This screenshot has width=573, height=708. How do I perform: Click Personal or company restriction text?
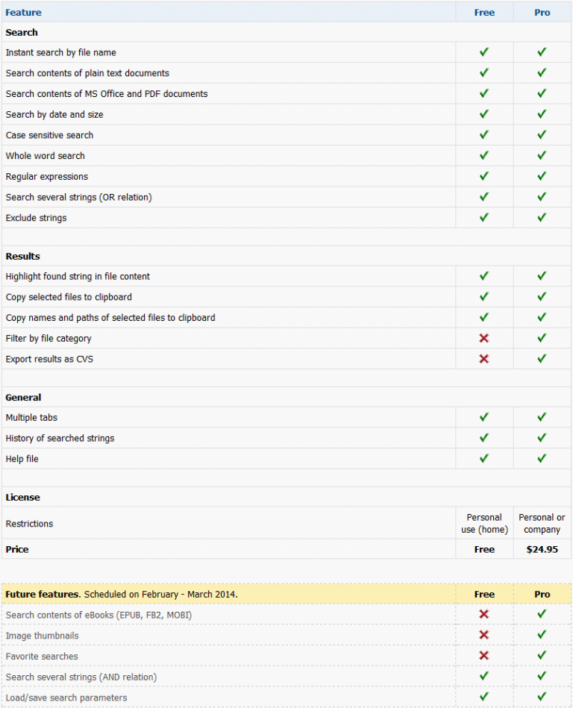[542, 523]
